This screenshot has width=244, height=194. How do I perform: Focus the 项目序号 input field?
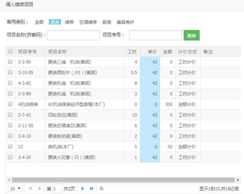[x=155, y=35]
